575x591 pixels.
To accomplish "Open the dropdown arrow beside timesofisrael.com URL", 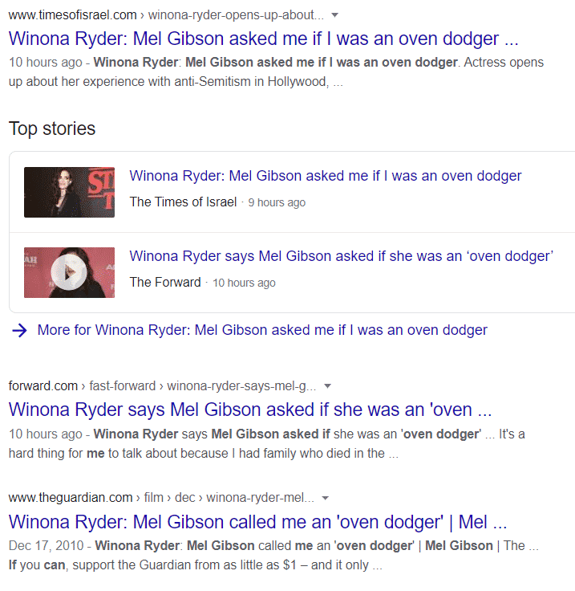I will 334,15.
